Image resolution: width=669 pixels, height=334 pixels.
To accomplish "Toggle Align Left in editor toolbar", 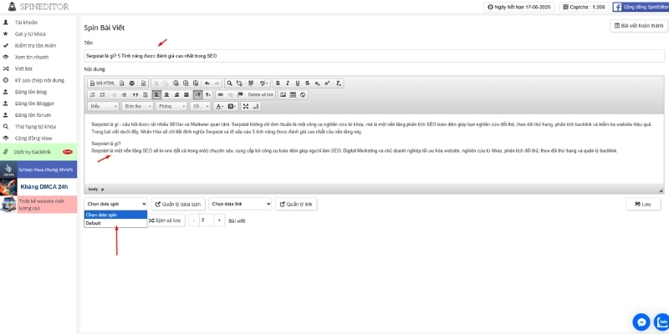I will (x=156, y=94).
